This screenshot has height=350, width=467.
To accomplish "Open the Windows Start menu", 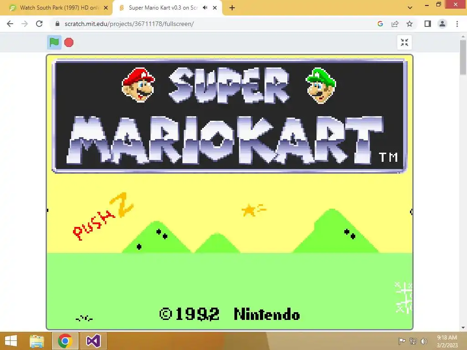I will [x=11, y=341].
